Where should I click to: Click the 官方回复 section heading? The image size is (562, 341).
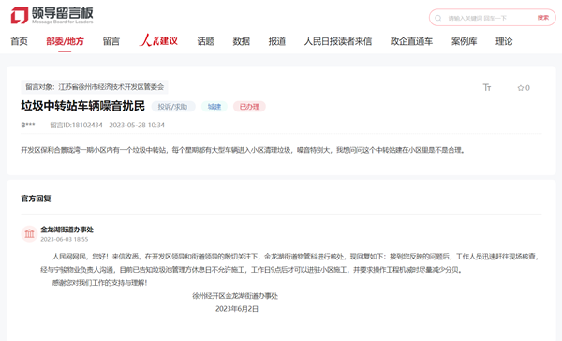pyautogui.click(x=36, y=199)
